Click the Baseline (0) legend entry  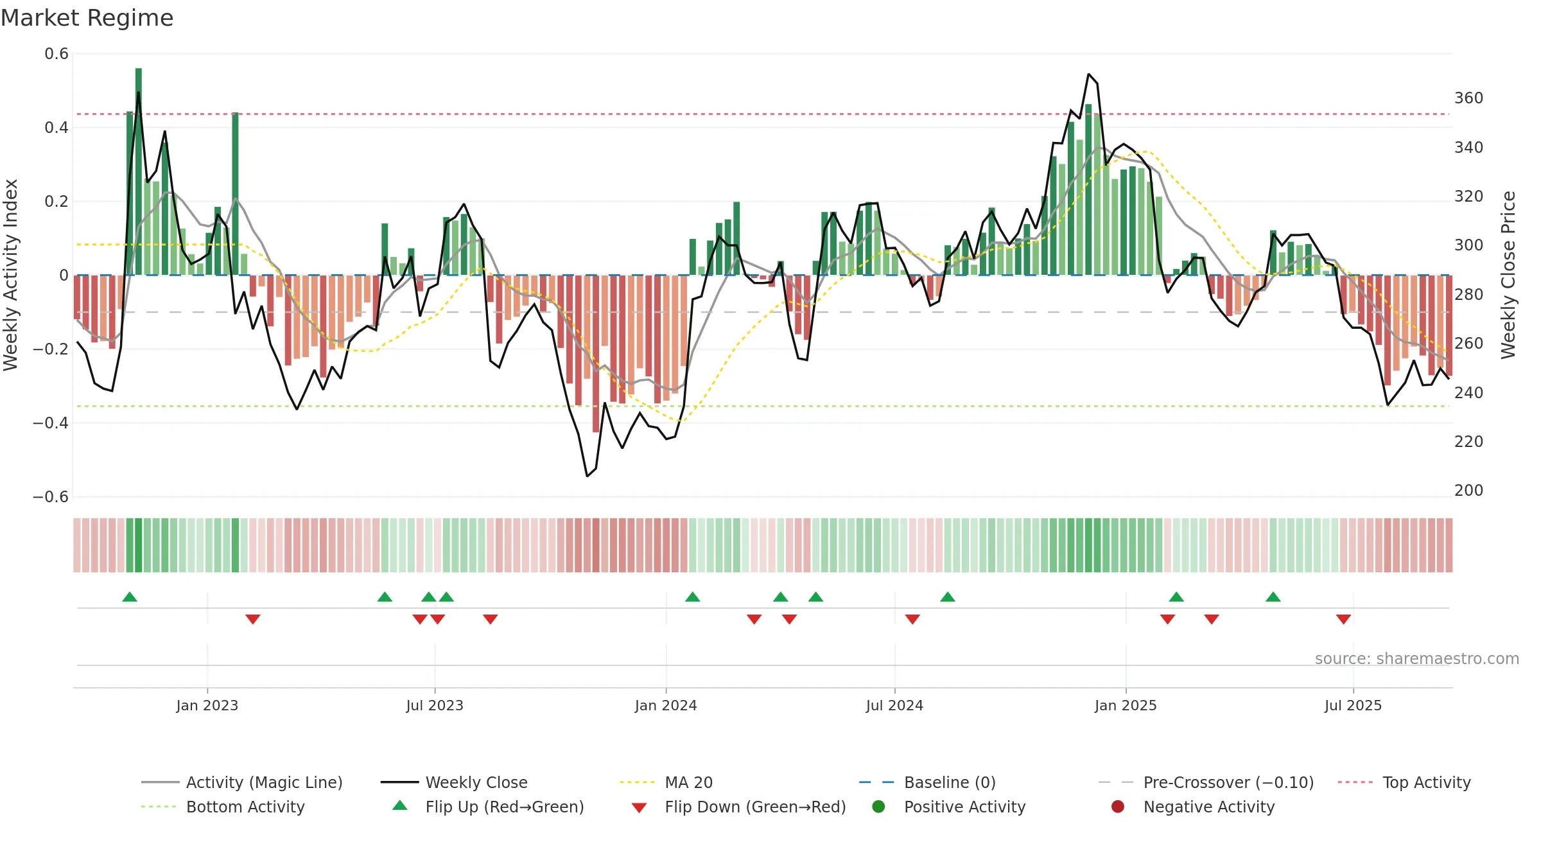[927, 782]
